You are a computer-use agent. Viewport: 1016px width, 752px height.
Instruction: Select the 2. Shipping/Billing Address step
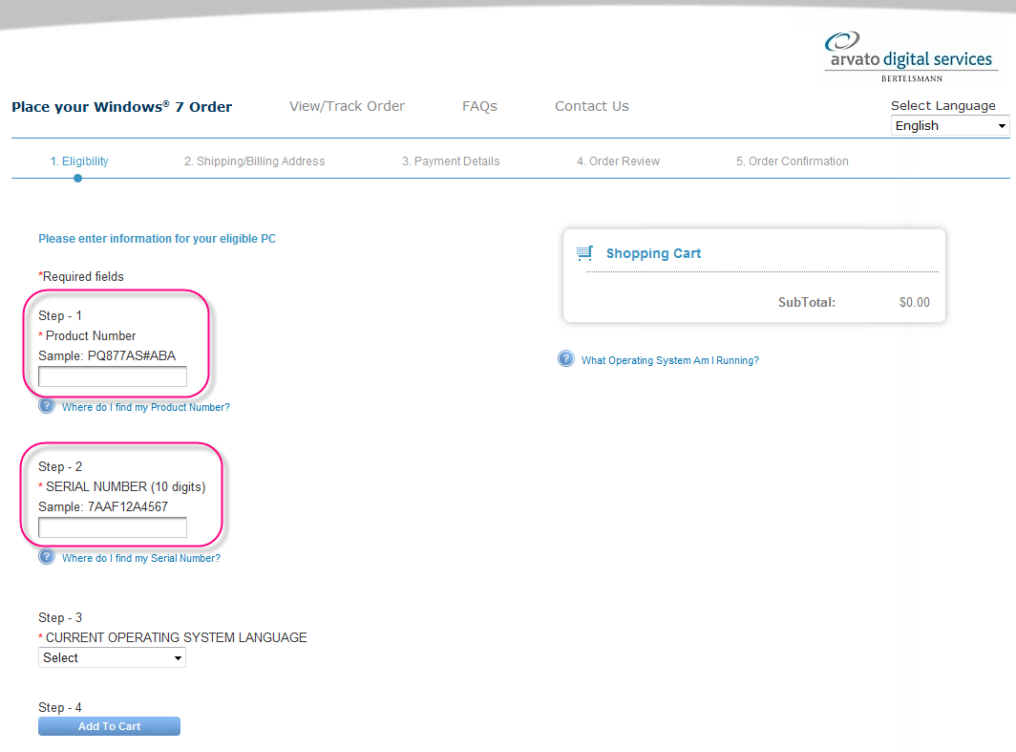pyautogui.click(x=254, y=161)
